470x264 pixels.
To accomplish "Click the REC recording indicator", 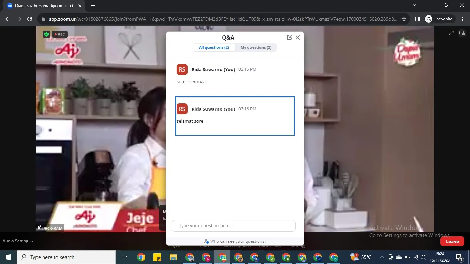I will (x=60, y=34).
